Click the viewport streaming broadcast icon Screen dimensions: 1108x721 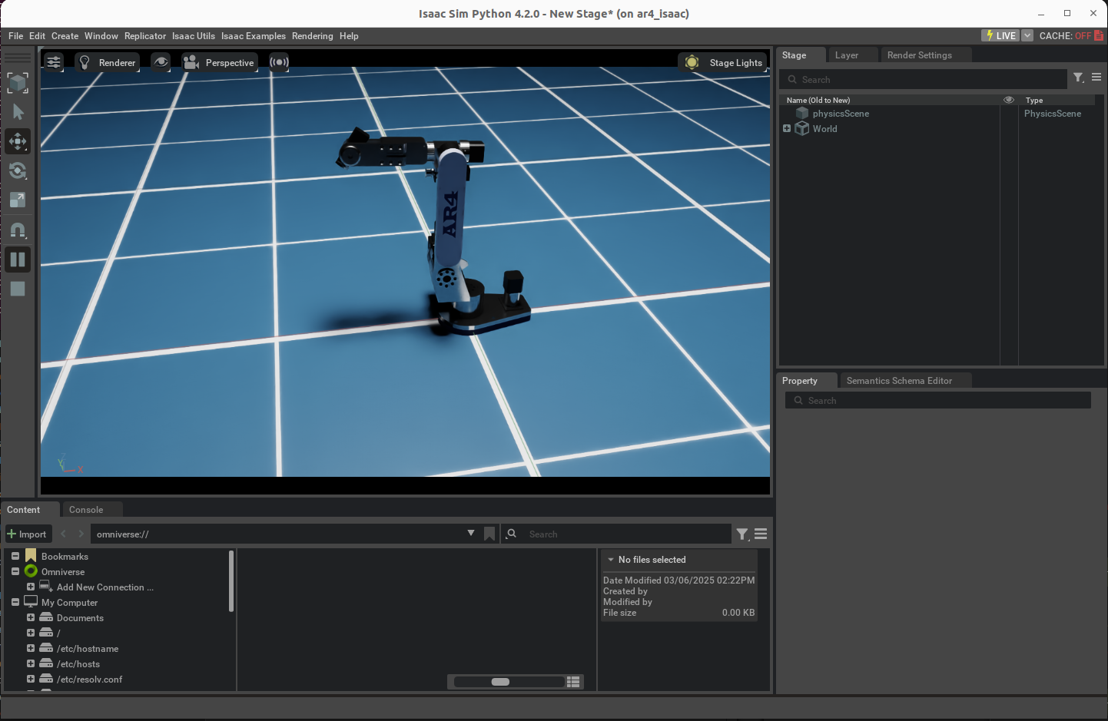pos(279,62)
